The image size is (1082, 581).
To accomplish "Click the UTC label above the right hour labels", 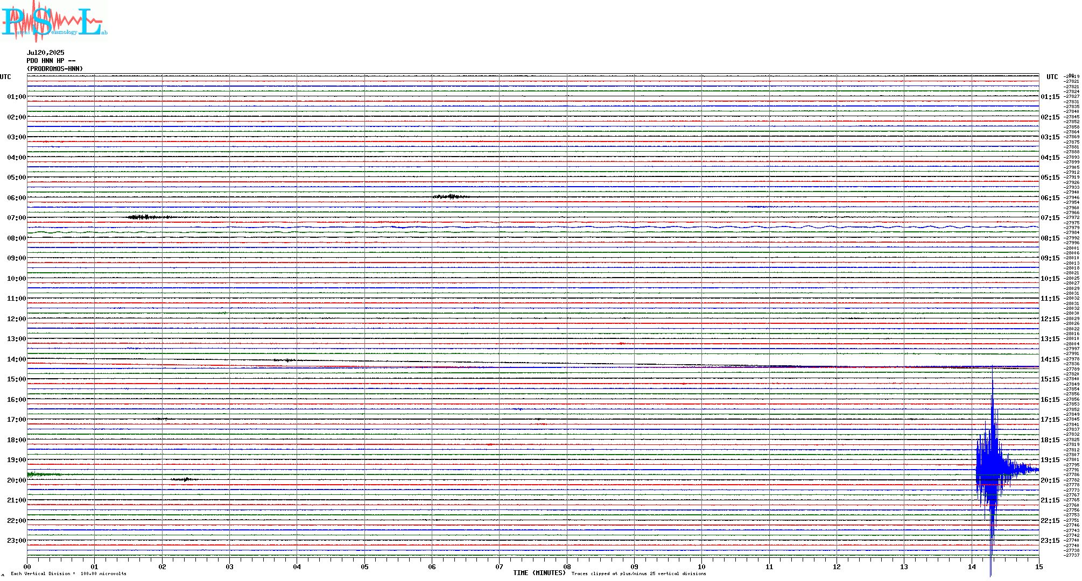I will click(1052, 77).
